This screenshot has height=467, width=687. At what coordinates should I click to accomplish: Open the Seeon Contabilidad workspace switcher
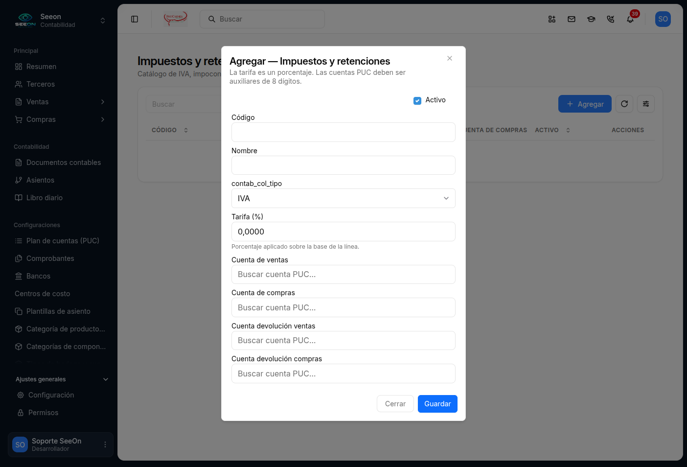[61, 21]
